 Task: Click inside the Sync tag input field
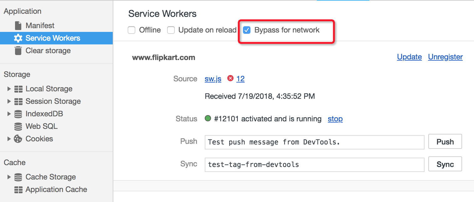pos(313,164)
